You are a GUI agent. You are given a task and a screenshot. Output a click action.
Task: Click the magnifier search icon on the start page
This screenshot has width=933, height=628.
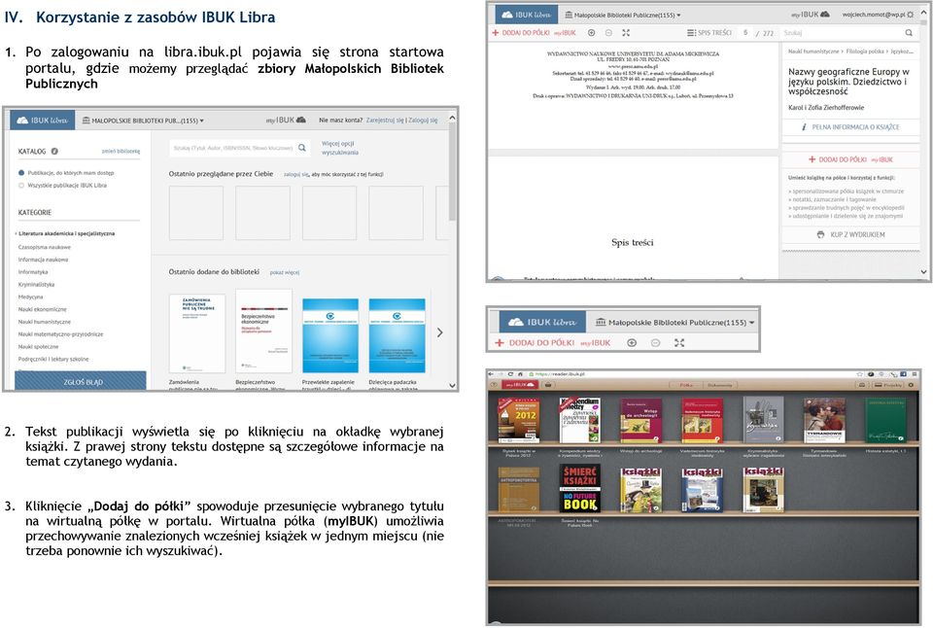click(302, 148)
